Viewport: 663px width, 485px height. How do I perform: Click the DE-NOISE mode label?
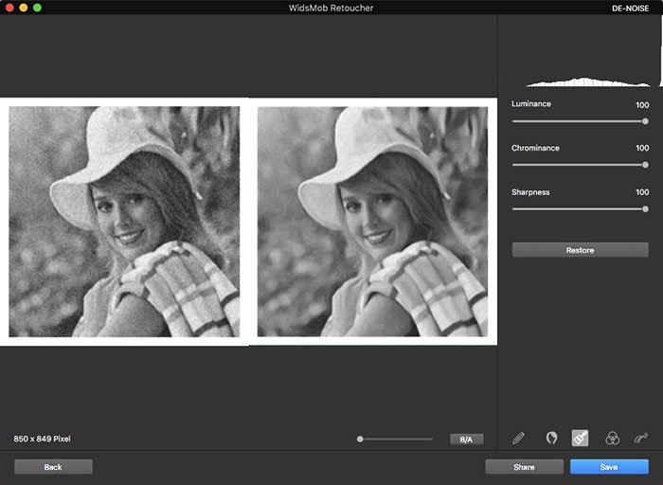click(631, 8)
